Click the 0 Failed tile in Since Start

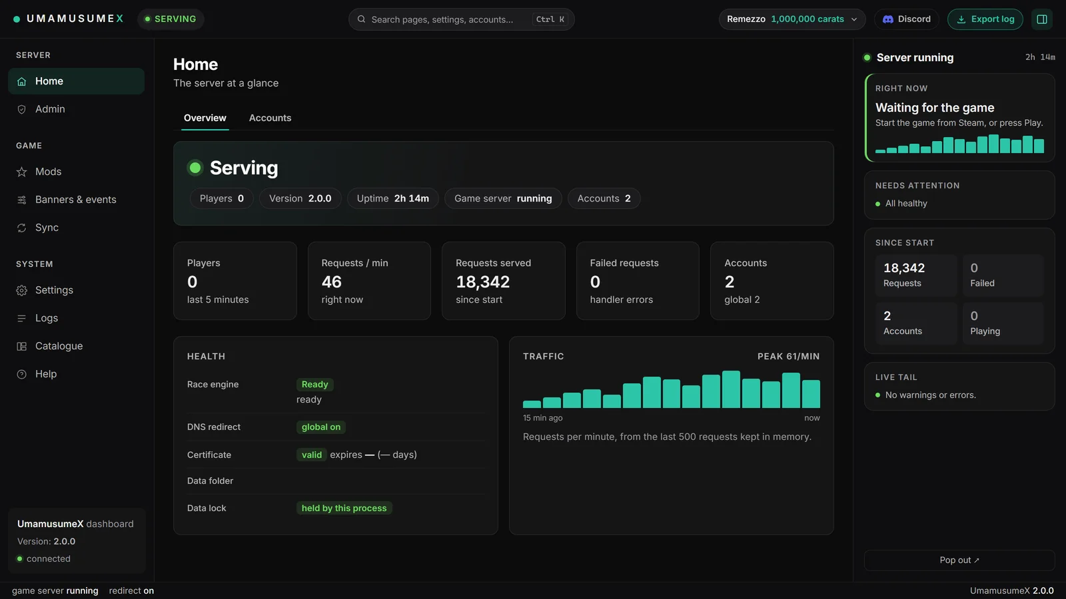1003,276
